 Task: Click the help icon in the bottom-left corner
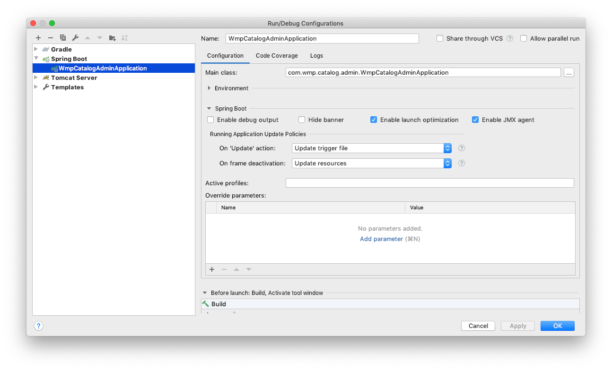[38, 326]
